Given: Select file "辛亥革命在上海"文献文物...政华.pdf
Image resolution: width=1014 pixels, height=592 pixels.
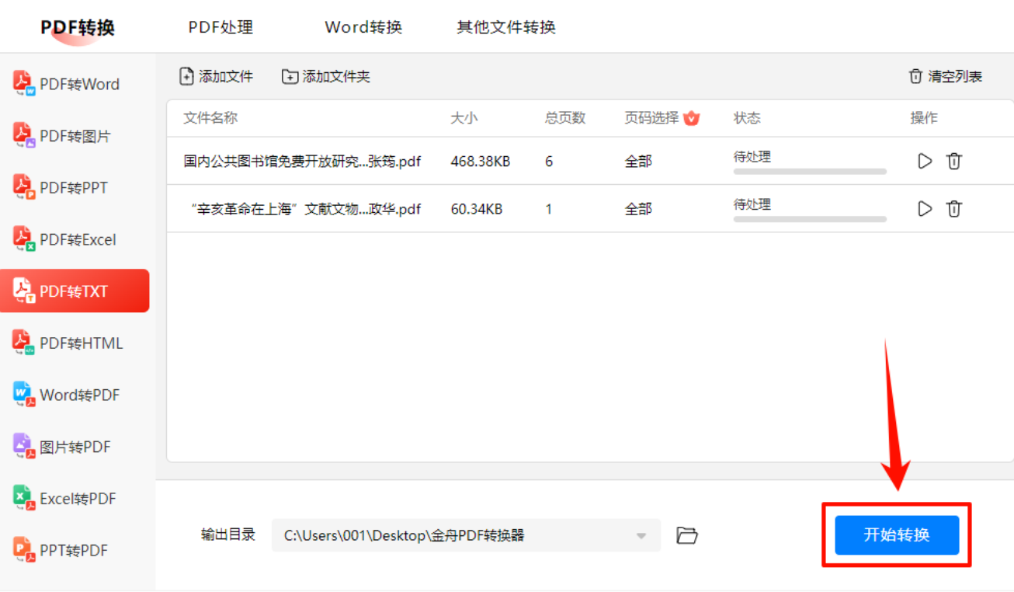Looking at the screenshot, I should (x=305, y=209).
